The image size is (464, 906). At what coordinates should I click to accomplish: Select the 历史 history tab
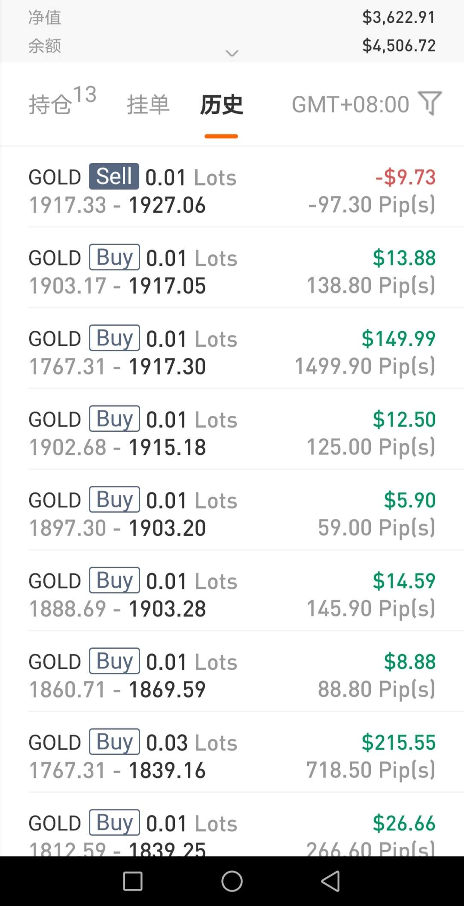coord(221,105)
